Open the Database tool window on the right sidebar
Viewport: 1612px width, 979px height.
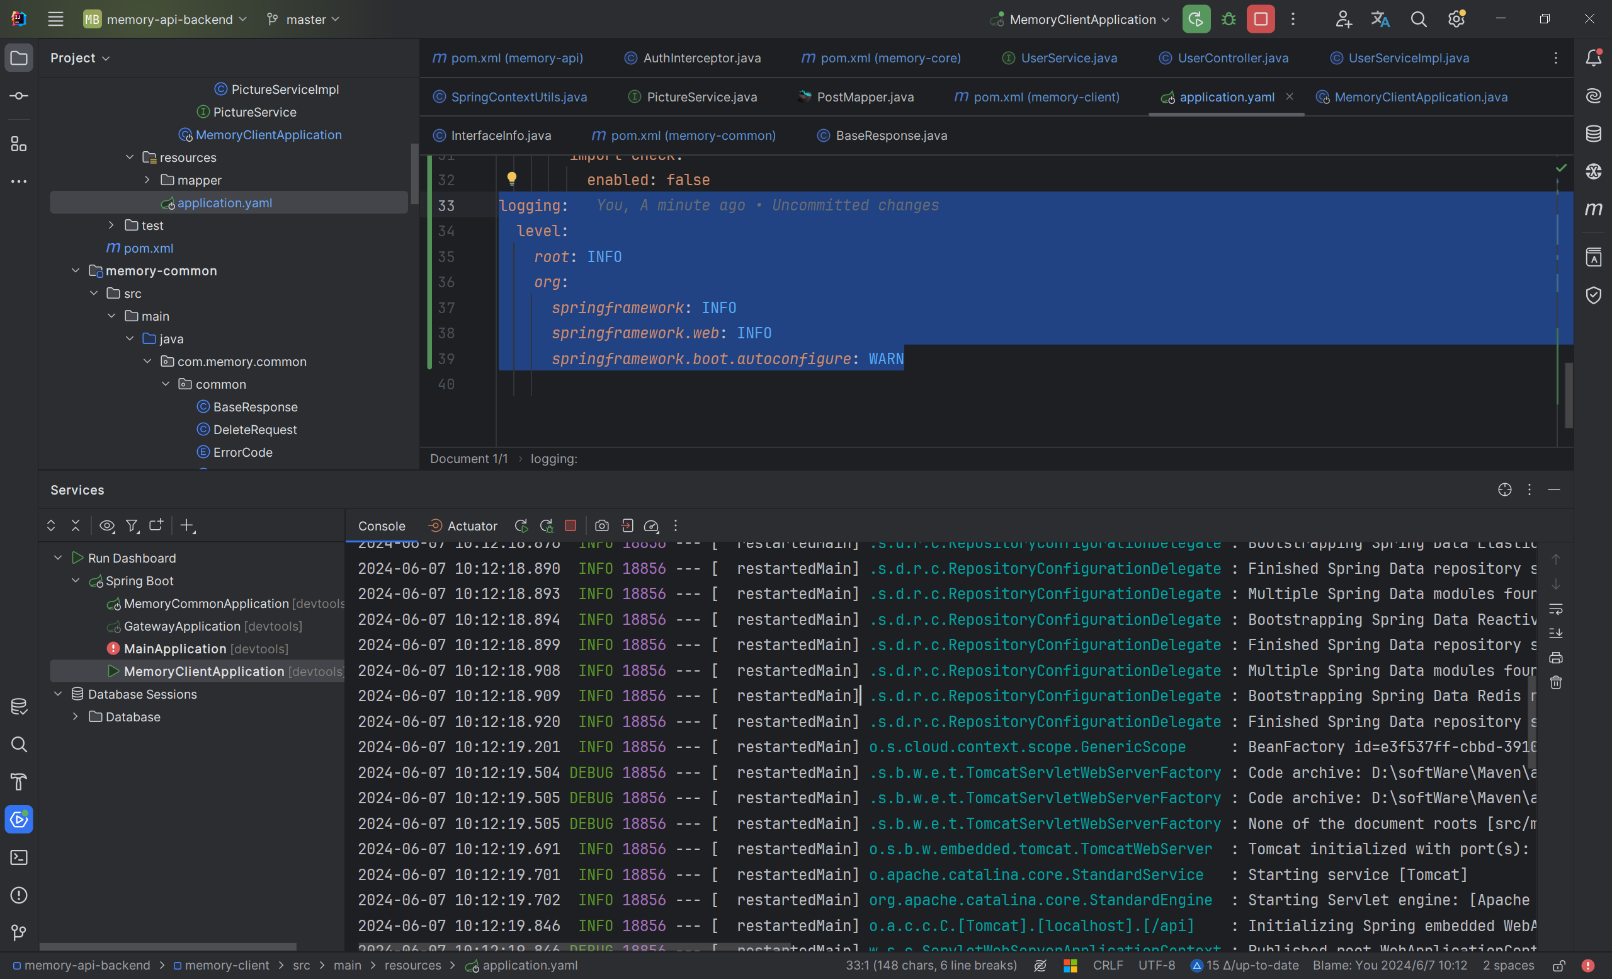point(1594,134)
